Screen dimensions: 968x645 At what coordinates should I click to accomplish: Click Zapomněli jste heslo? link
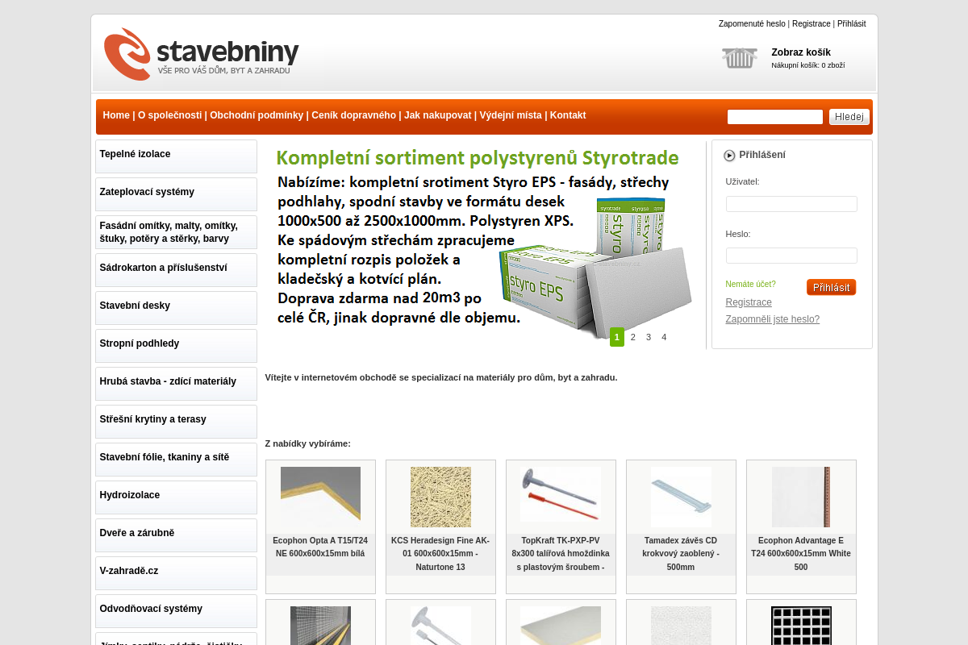coord(773,319)
